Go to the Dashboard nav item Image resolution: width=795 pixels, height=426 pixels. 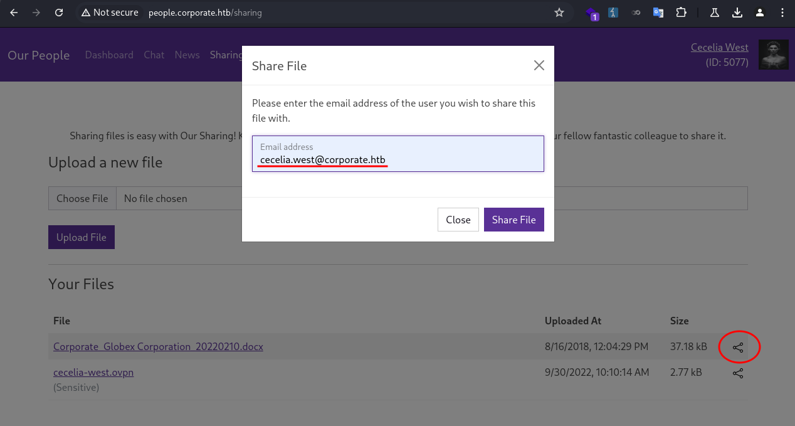click(x=109, y=55)
